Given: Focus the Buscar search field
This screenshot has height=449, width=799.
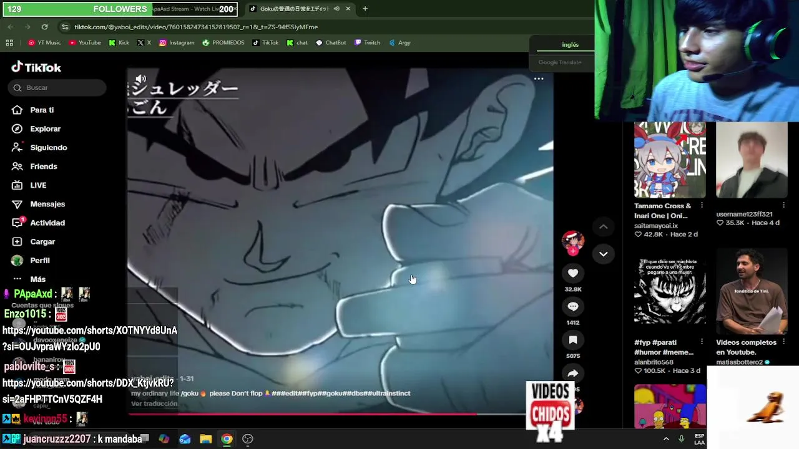Looking at the screenshot, I should coord(57,87).
